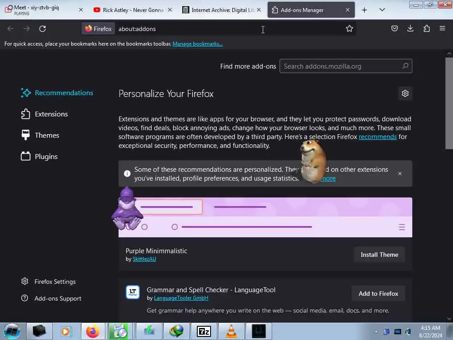The image size is (453, 340).
Task: Open 7-Zip from the taskbar
Action: coord(203,331)
